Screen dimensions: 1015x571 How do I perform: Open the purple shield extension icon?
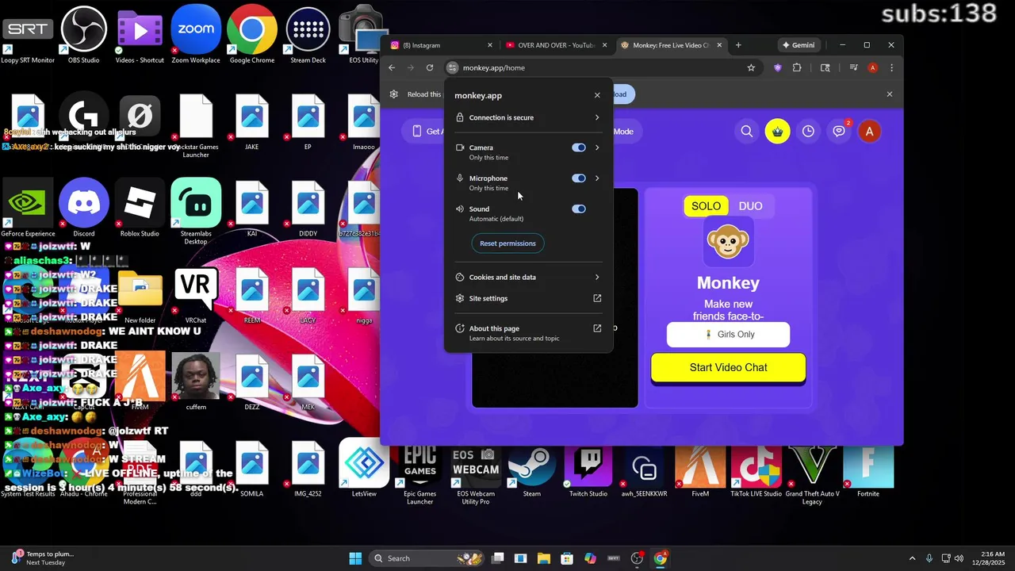coord(777,67)
